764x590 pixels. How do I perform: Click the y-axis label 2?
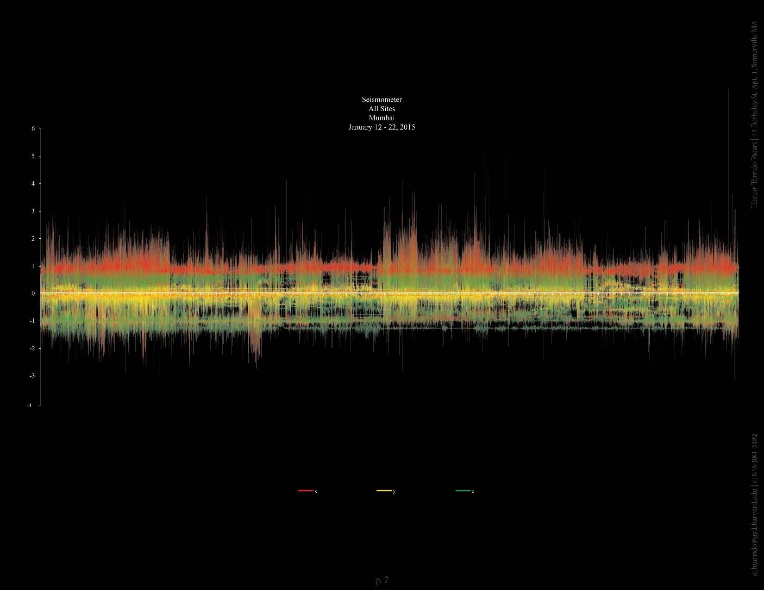33,239
